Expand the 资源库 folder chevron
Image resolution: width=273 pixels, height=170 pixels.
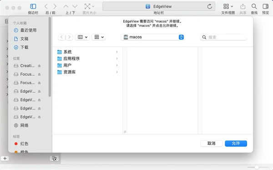pos(117,72)
